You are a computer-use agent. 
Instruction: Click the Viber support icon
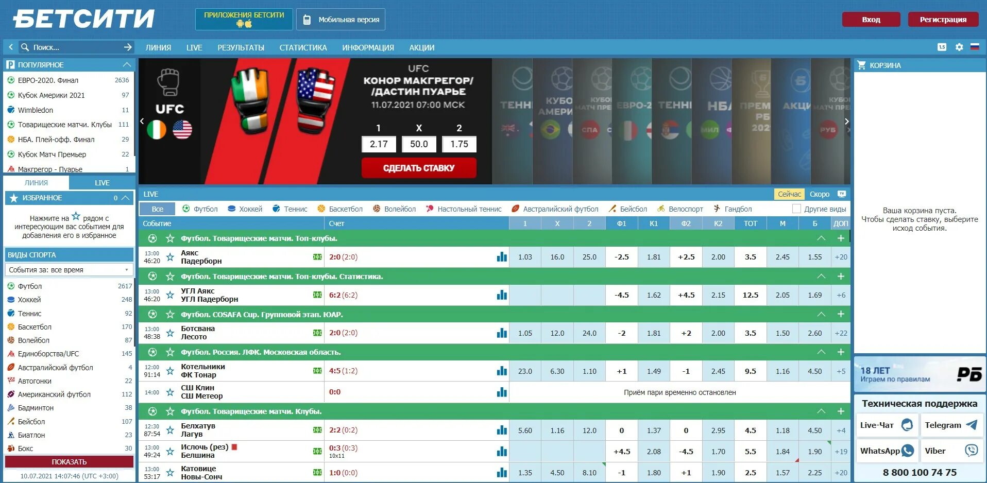[x=972, y=451]
